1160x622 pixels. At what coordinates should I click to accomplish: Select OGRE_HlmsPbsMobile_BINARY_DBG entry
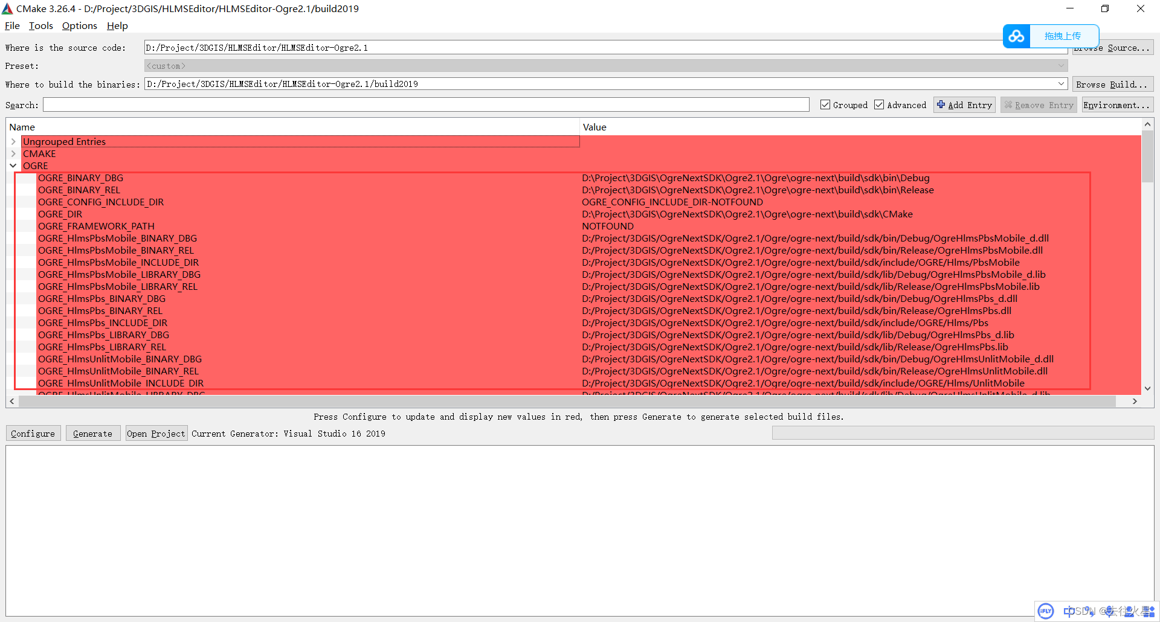pyautogui.click(x=117, y=238)
